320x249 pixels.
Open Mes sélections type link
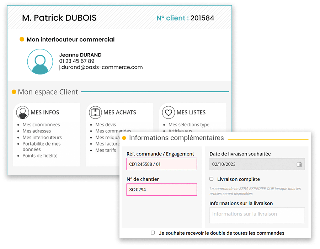(189, 124)
